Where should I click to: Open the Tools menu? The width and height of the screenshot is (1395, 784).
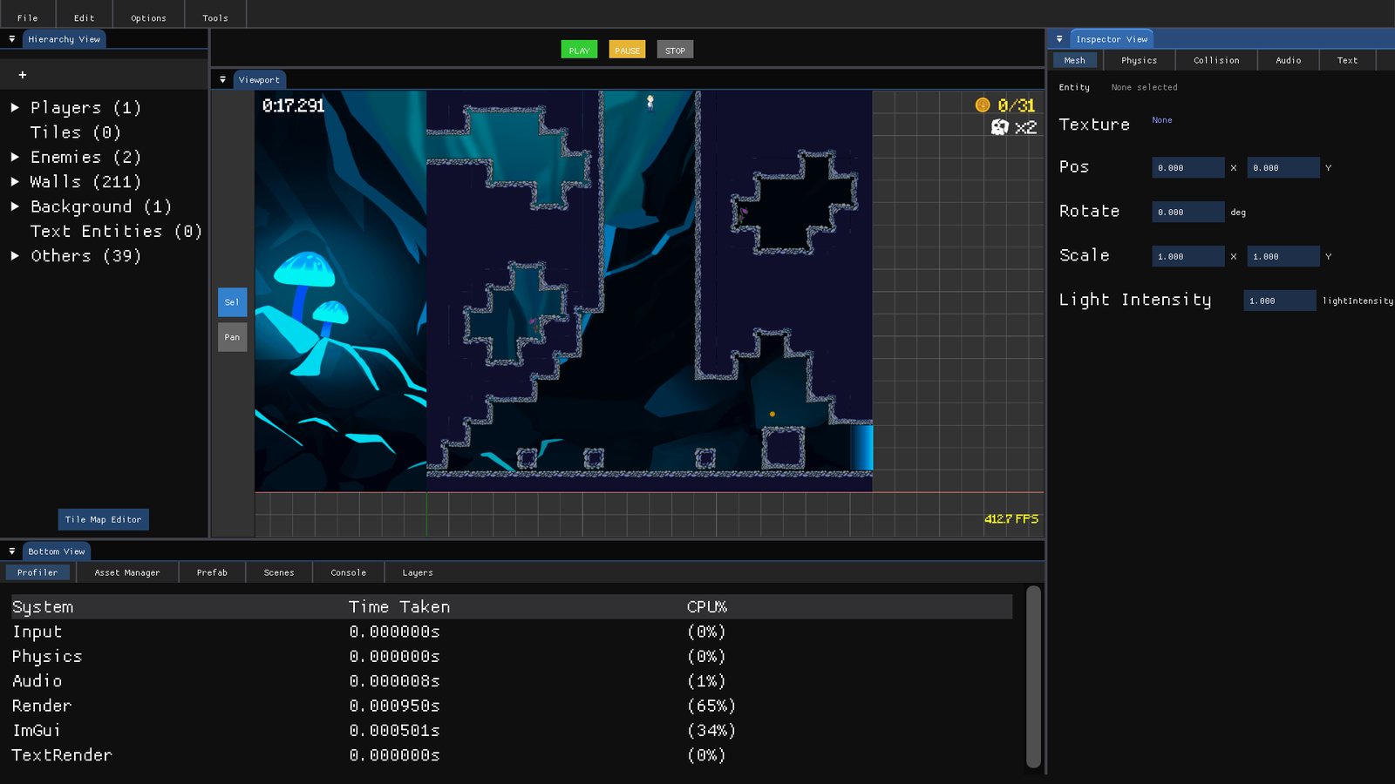(215, 17)
